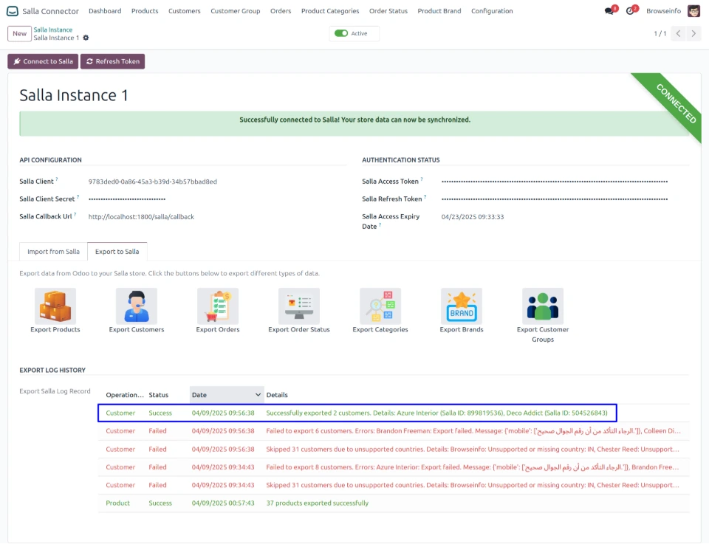Click the Export Products box icon
Image resolution: width=709 pixels, height=544 pixels.
point(55,306)
